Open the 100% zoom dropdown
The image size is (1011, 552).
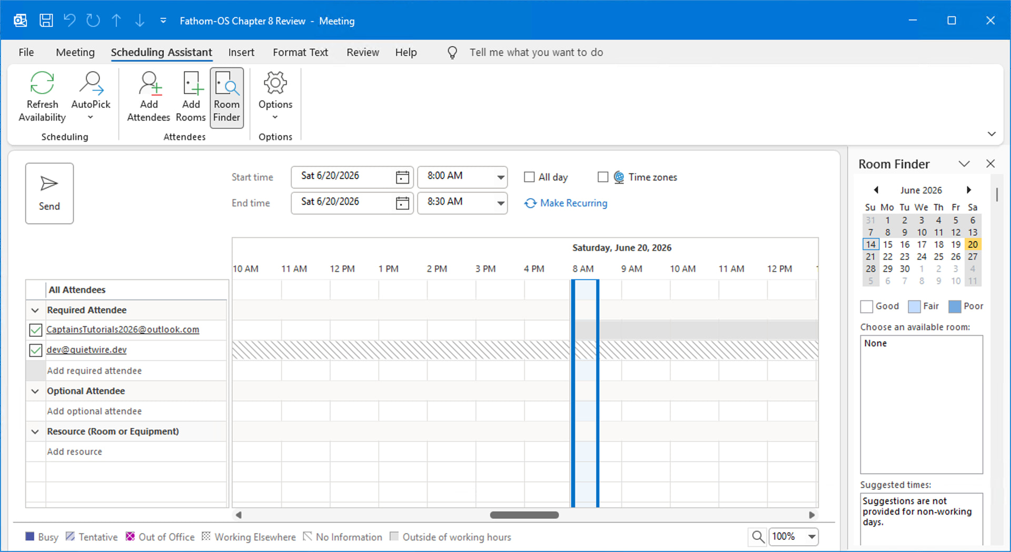click(812, 537)
